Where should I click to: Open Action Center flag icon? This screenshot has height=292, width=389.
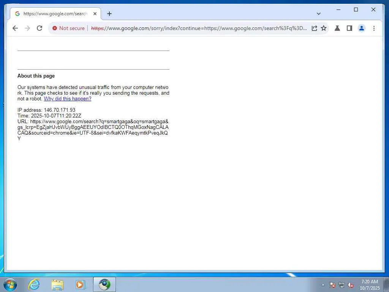point(332,285)
